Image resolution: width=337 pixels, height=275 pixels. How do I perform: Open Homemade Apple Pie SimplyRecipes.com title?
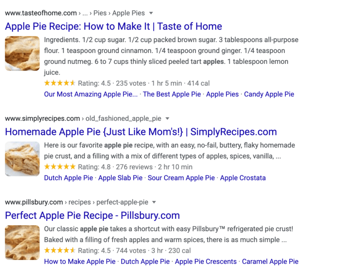point(141,132)
